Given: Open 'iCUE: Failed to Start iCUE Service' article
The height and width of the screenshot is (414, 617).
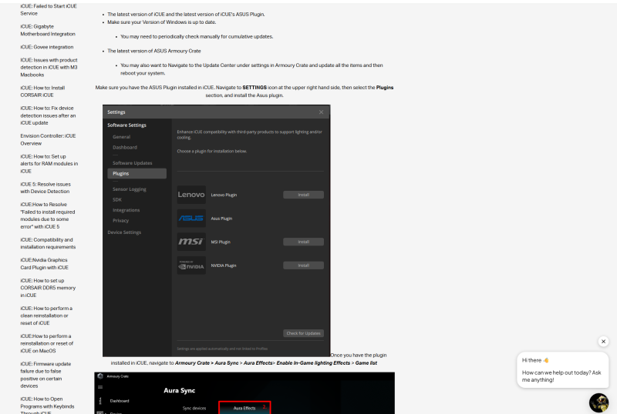Looking at the screenshot, I should tap(49, 9).
